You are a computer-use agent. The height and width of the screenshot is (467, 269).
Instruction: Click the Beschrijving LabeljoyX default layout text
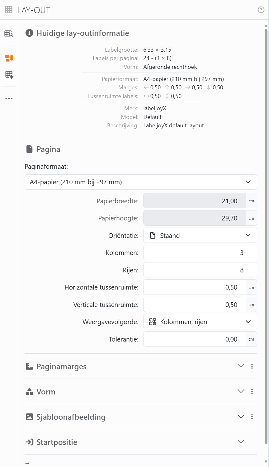(x=173, y=125)
